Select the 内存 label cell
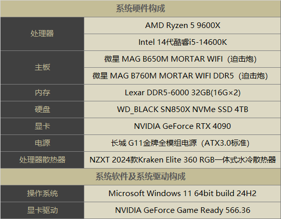 [x=42, y=93]
